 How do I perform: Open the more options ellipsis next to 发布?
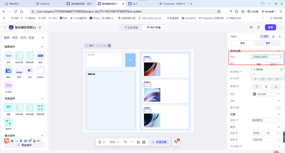(x=280, y=27)
